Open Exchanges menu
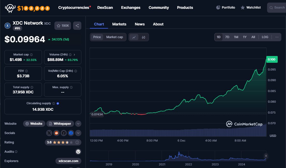The width and height of the screenshot is (286, 168). tap(131, 8)
